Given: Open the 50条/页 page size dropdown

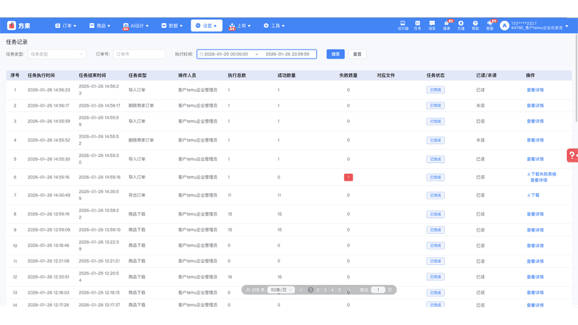Looking at the screenshot, I should tap(281, 290).
